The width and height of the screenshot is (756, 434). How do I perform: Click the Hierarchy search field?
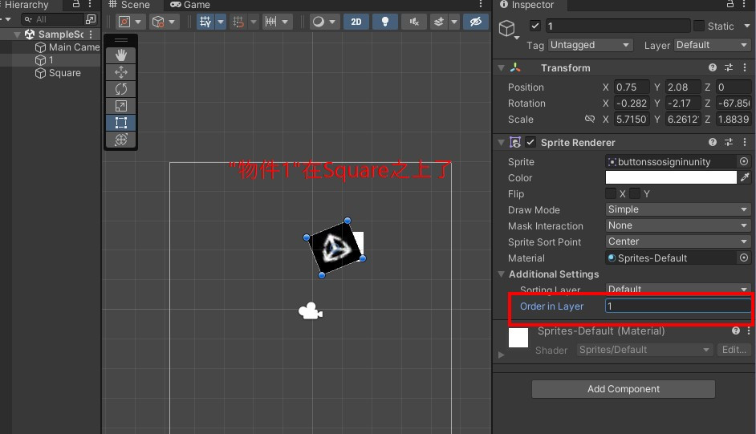click(x=53, y=19)
